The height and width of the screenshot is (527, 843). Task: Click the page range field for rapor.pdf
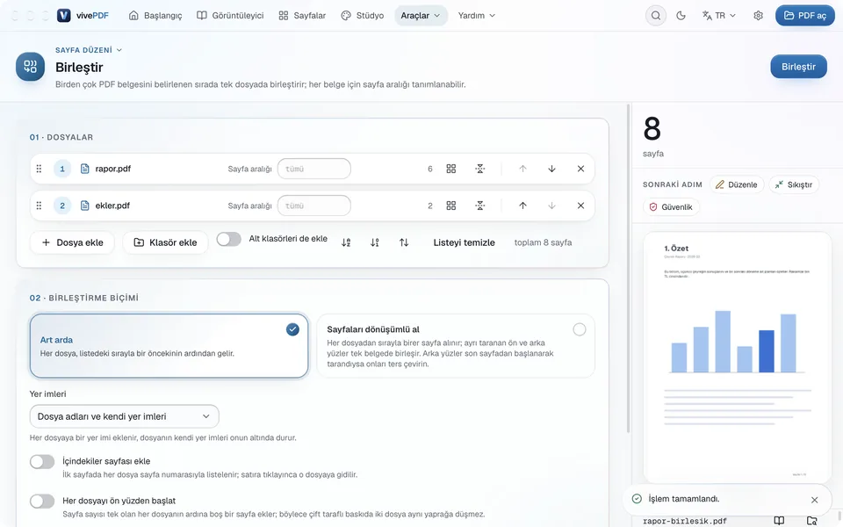click(314, 169)
